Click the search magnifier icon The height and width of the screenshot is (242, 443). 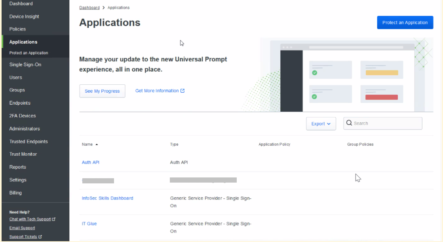pyautogui.click(x=349, y=123)
